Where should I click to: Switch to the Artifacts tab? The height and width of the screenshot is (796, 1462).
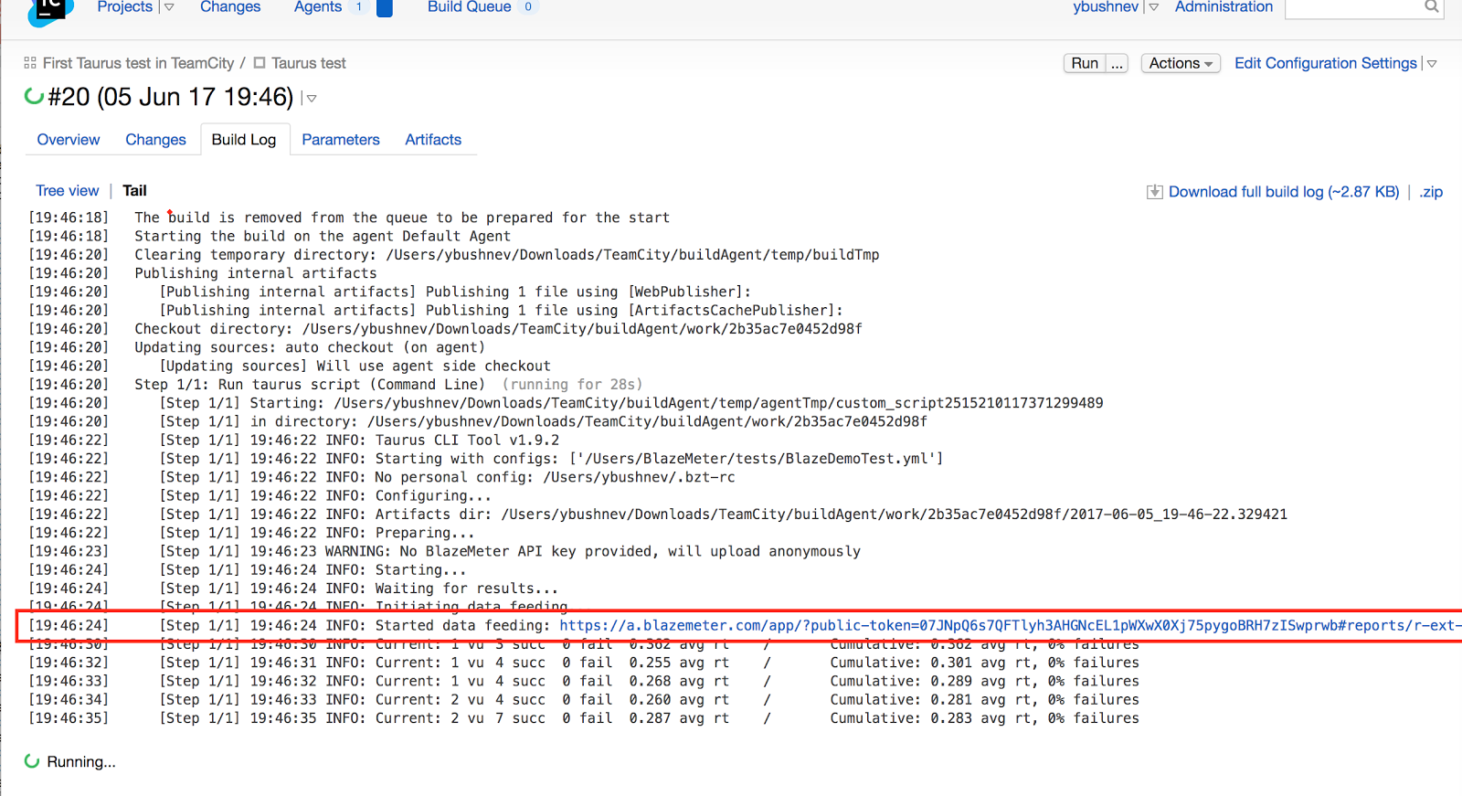tap(433, 140)
